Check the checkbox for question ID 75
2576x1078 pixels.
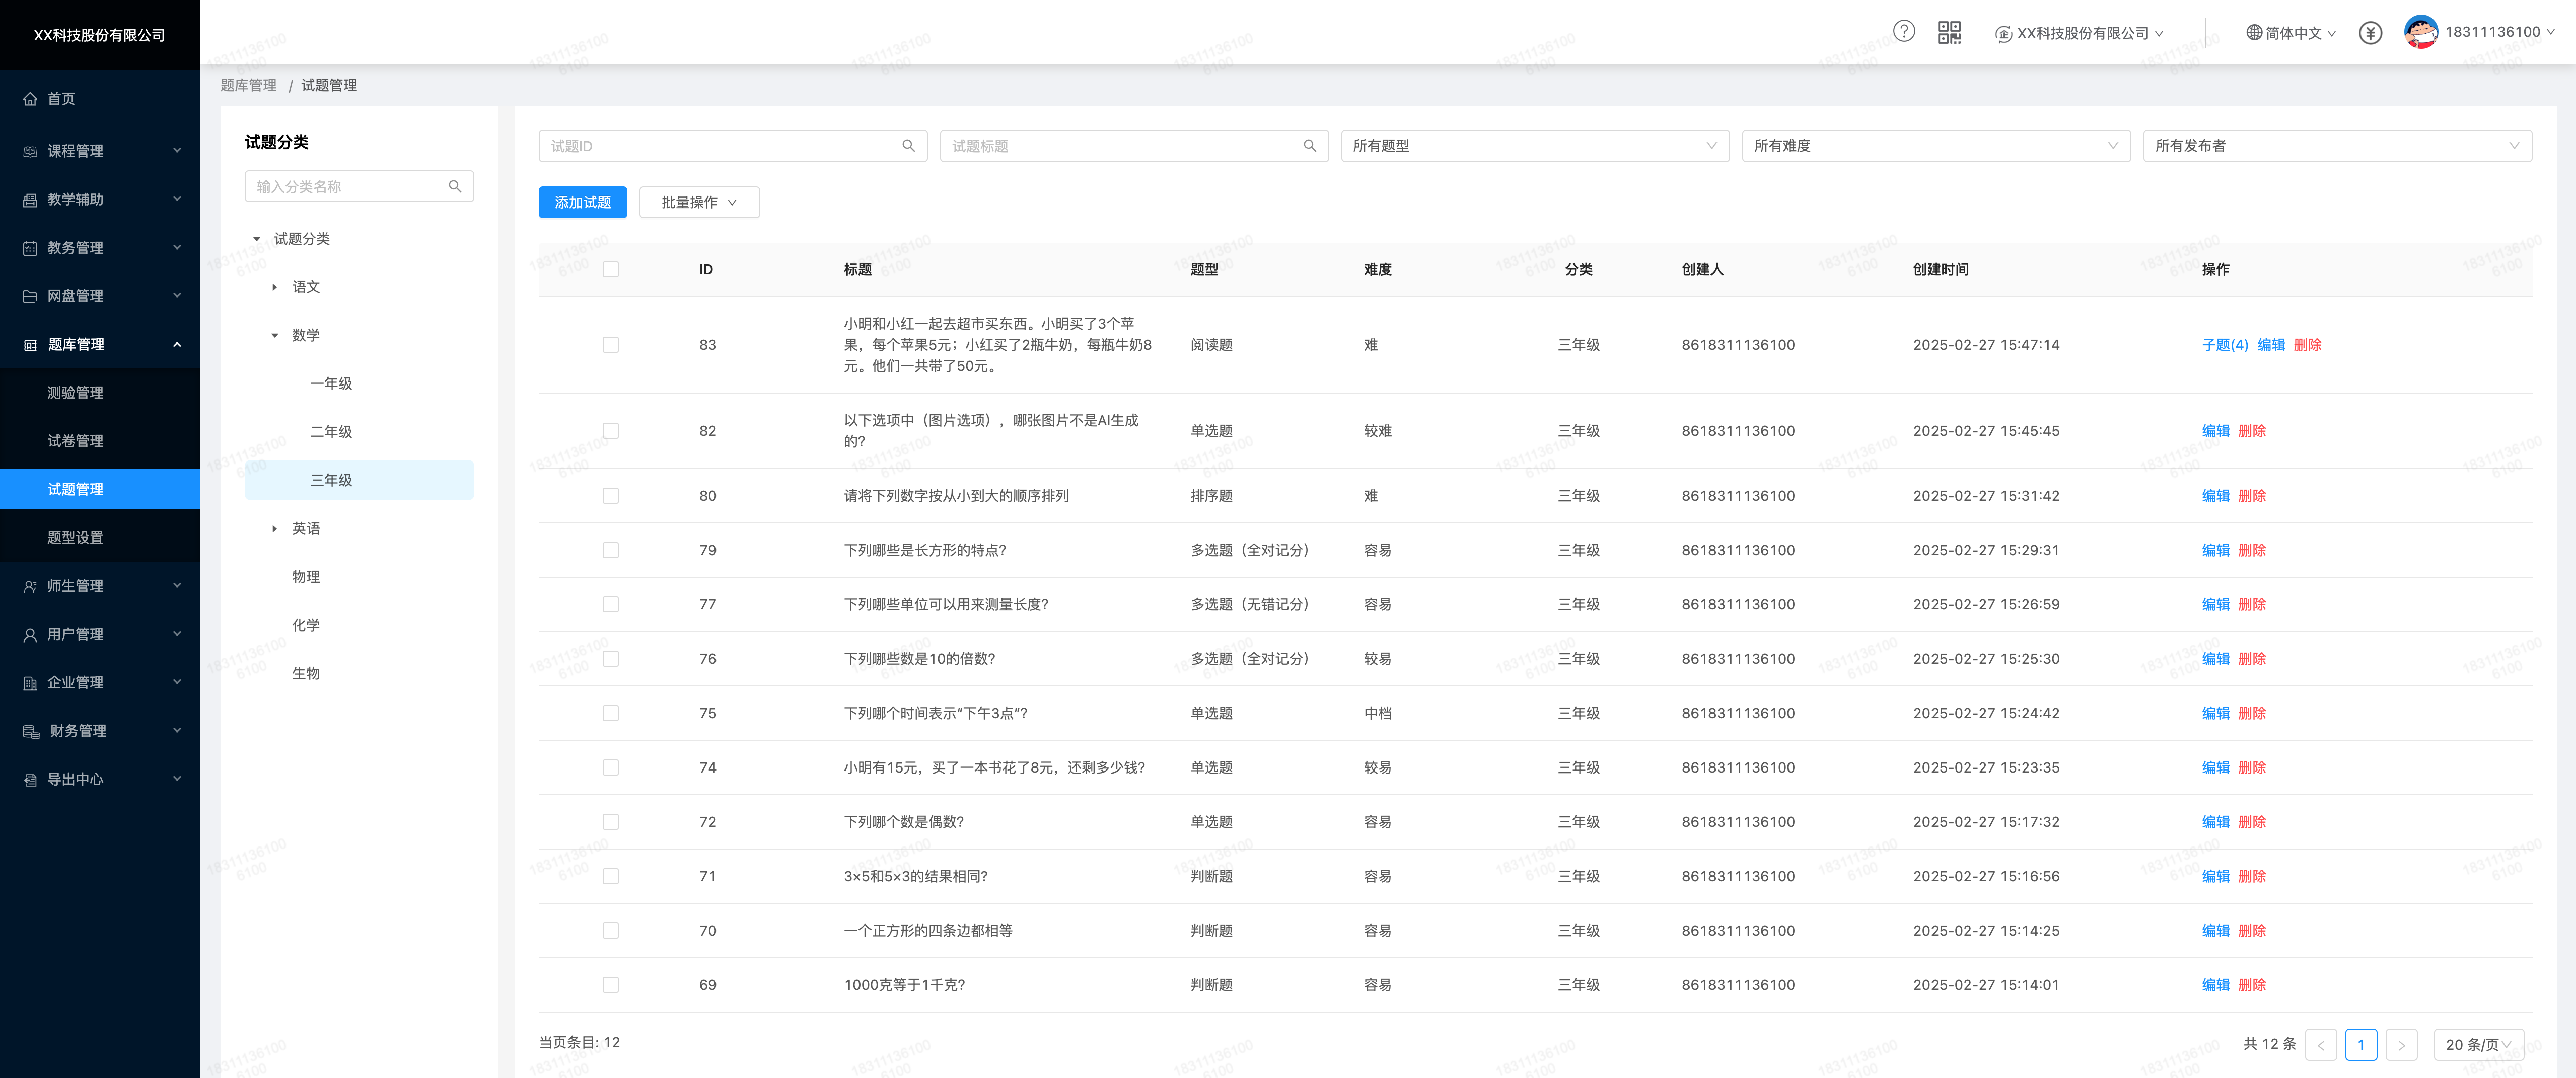click(x=611, y=713)
